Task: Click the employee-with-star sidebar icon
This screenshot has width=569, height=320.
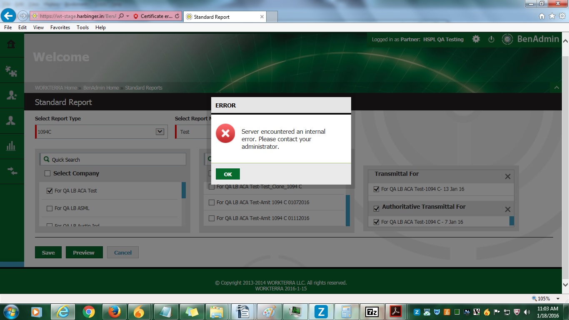Action: 11,95
